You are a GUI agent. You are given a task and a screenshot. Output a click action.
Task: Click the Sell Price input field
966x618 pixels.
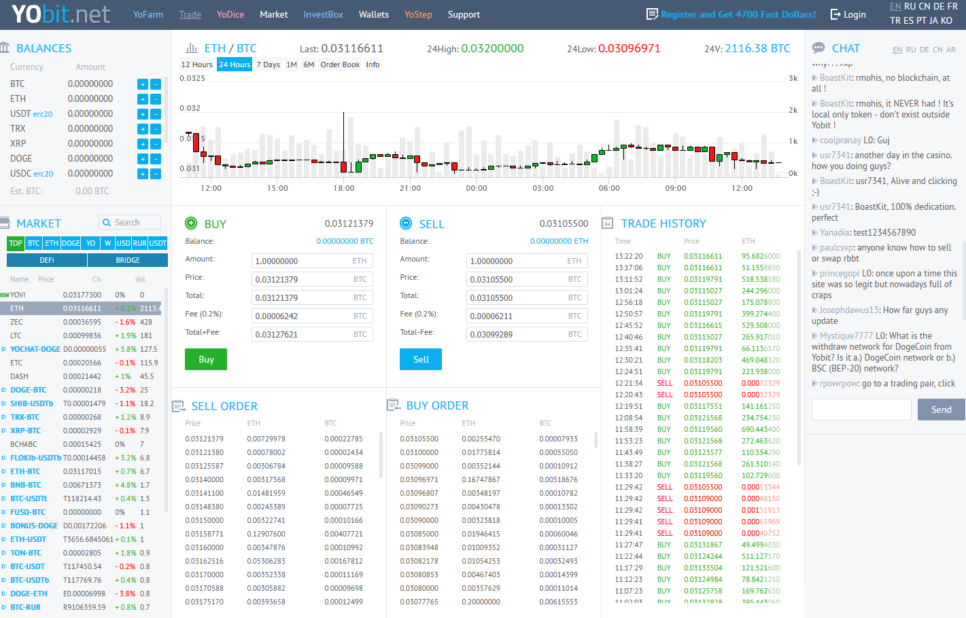[527, 279]
